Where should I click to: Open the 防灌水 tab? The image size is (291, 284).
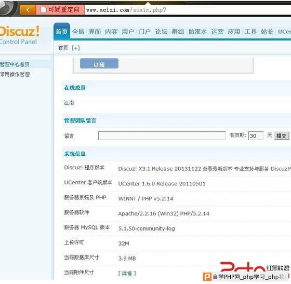pos(197,32)
